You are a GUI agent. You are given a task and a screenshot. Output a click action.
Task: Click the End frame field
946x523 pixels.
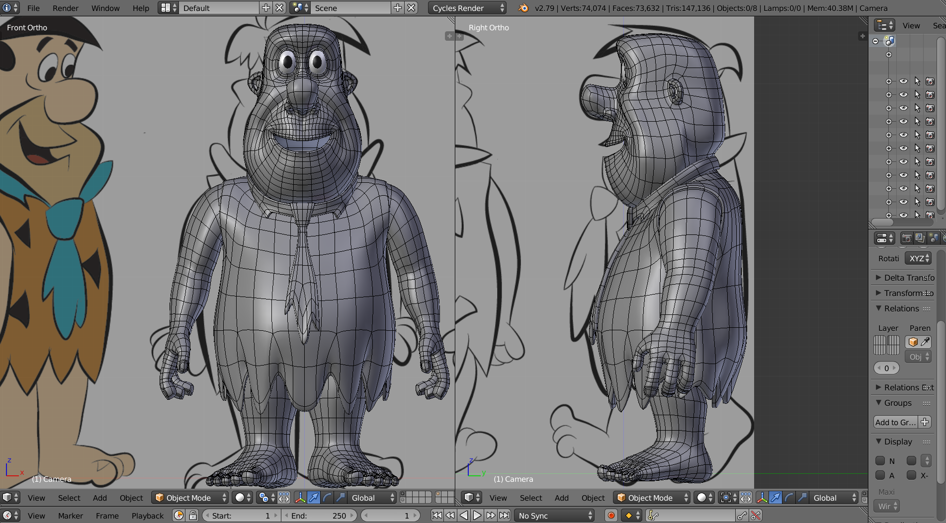tap(319, 516)
